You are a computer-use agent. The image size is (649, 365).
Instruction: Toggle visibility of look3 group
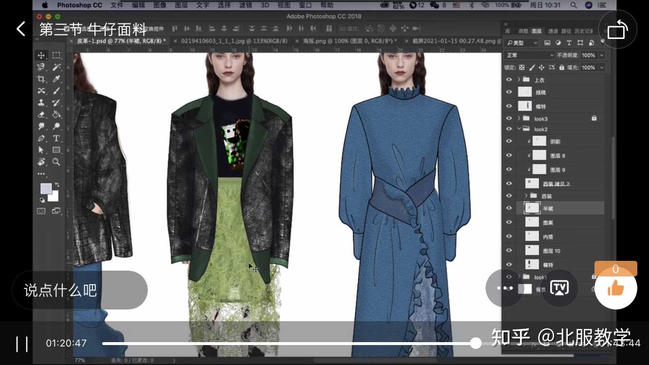point(509,118)
